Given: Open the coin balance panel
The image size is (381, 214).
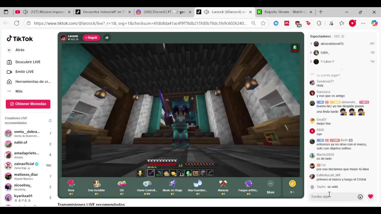Looking at the screenshot, I should 292,187.
